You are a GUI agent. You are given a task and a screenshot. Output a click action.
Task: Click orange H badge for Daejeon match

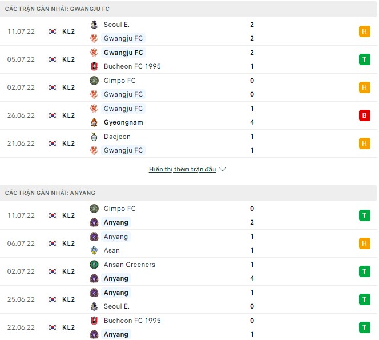coord(364,143)
